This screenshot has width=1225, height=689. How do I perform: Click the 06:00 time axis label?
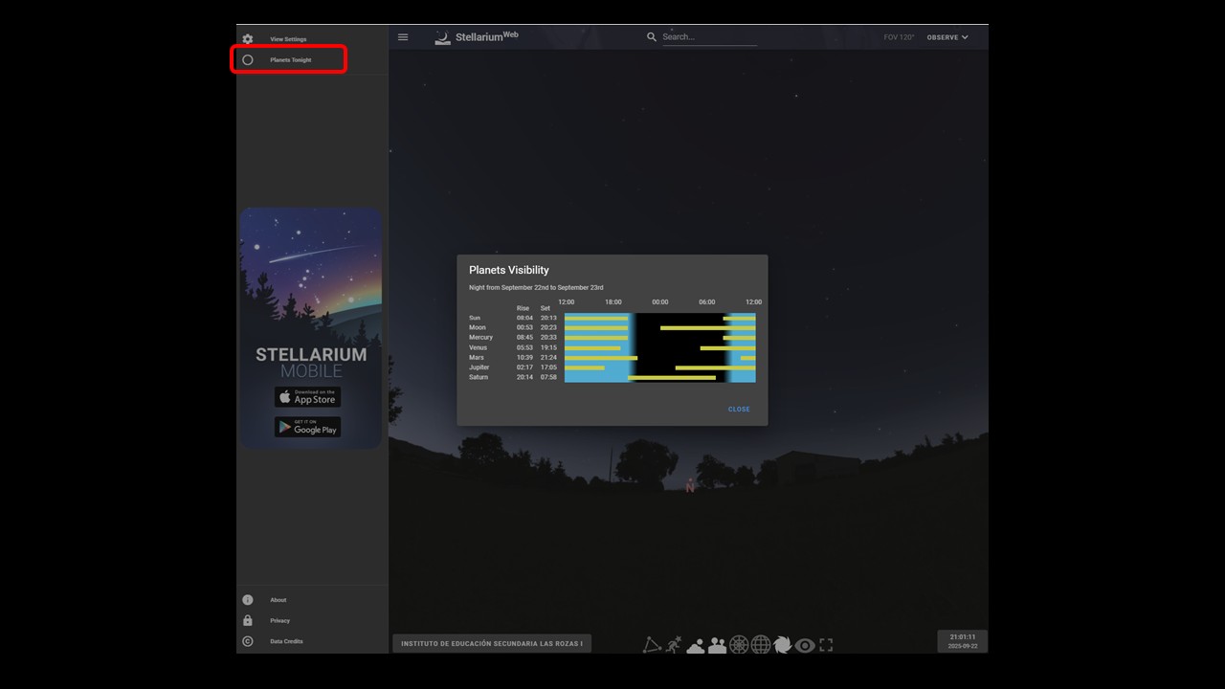(x=707, y=302)
